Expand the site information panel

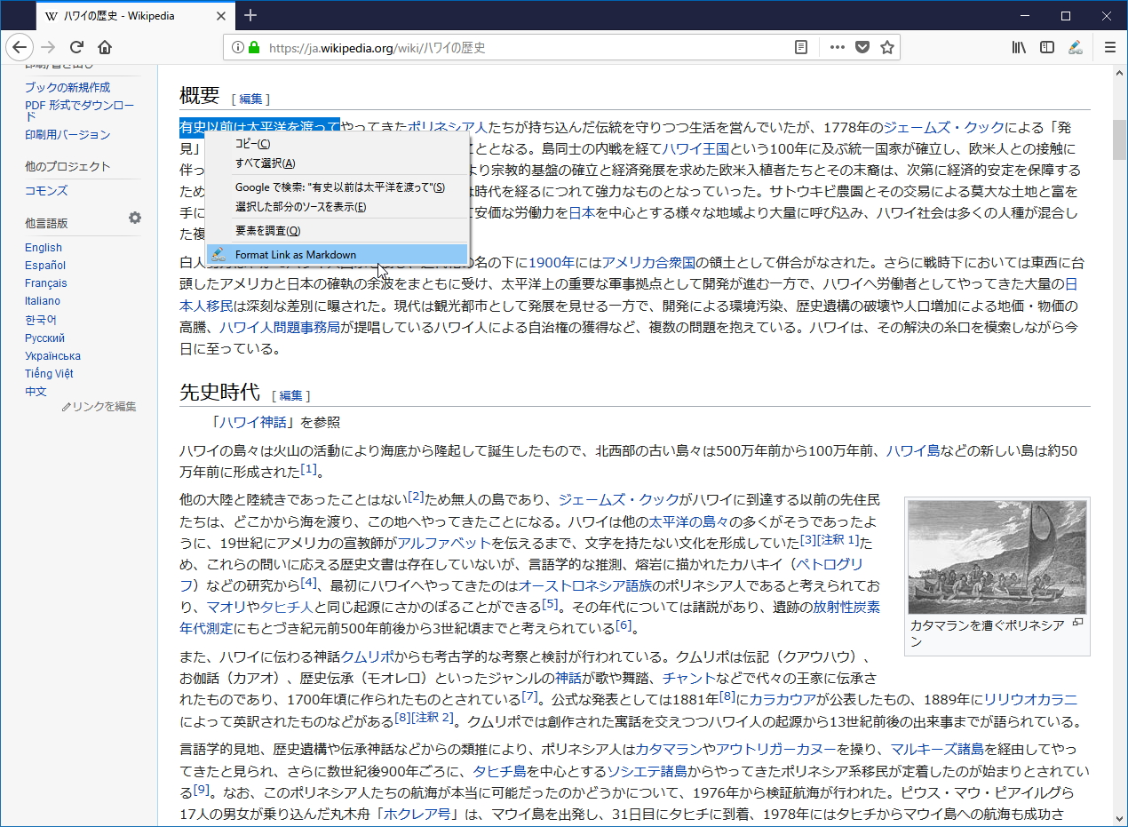[238, 46]
